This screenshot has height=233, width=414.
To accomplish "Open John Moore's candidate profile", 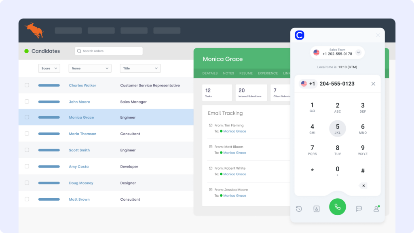I will coord(79,101).
